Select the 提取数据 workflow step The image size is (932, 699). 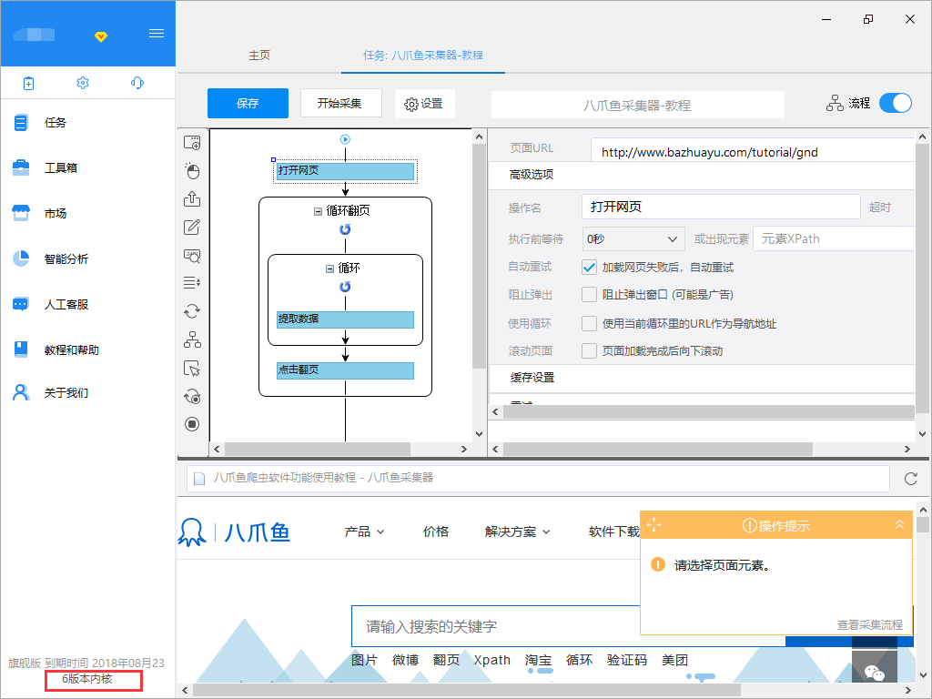coord(345,319)
